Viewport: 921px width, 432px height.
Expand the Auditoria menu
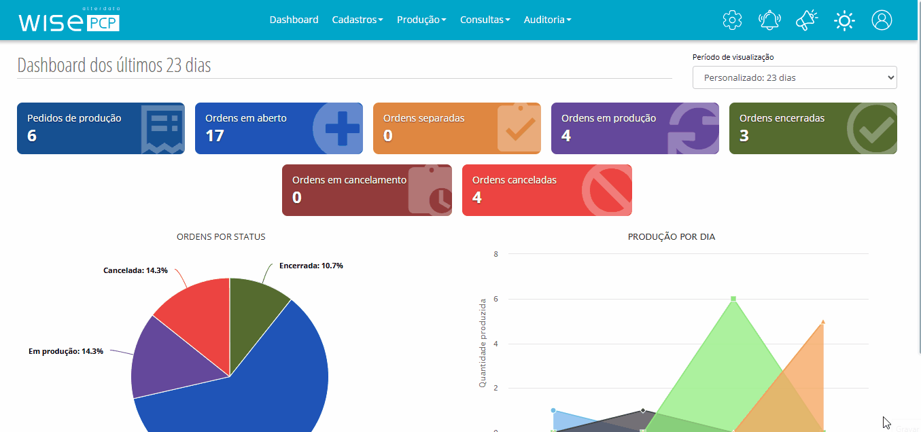tap(547, 20)
